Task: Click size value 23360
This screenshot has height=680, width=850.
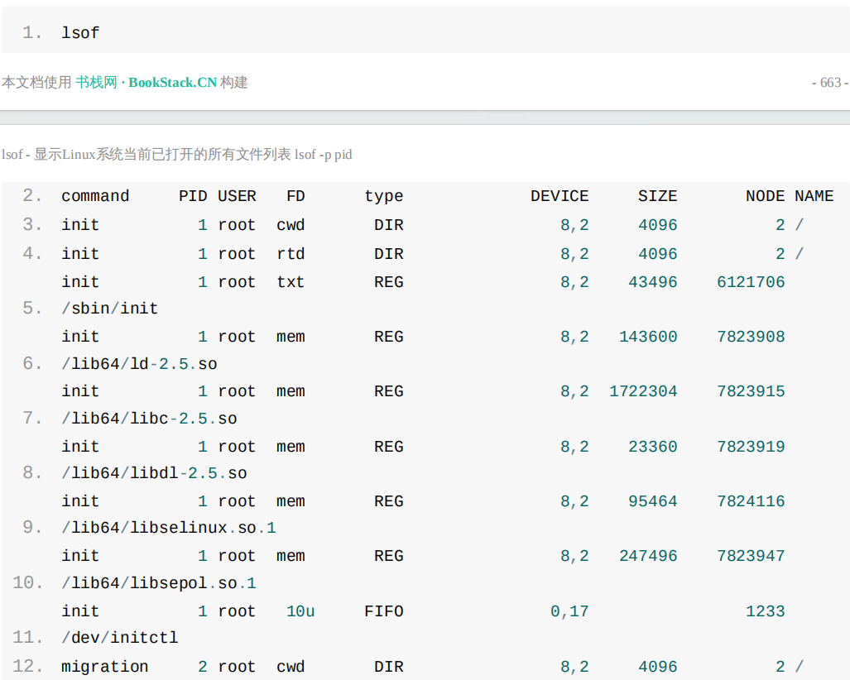Action: 653,447
